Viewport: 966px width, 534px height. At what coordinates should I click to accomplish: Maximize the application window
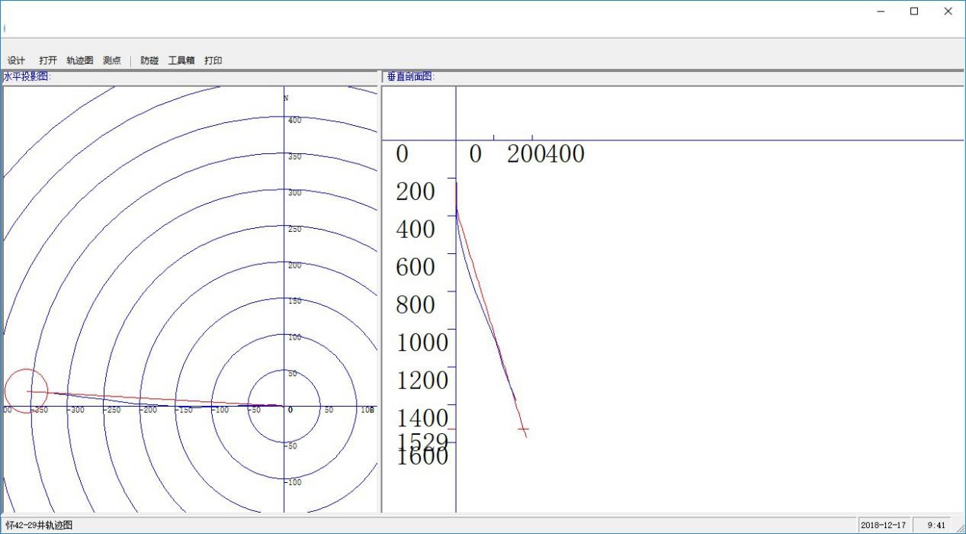(914, 11)
